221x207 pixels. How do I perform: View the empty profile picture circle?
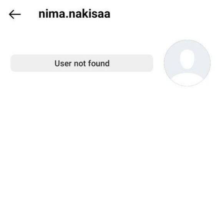click(x=187, y=63)
